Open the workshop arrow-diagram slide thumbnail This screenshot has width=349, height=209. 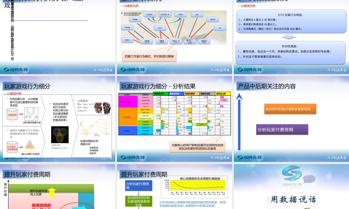click(174, 37)
